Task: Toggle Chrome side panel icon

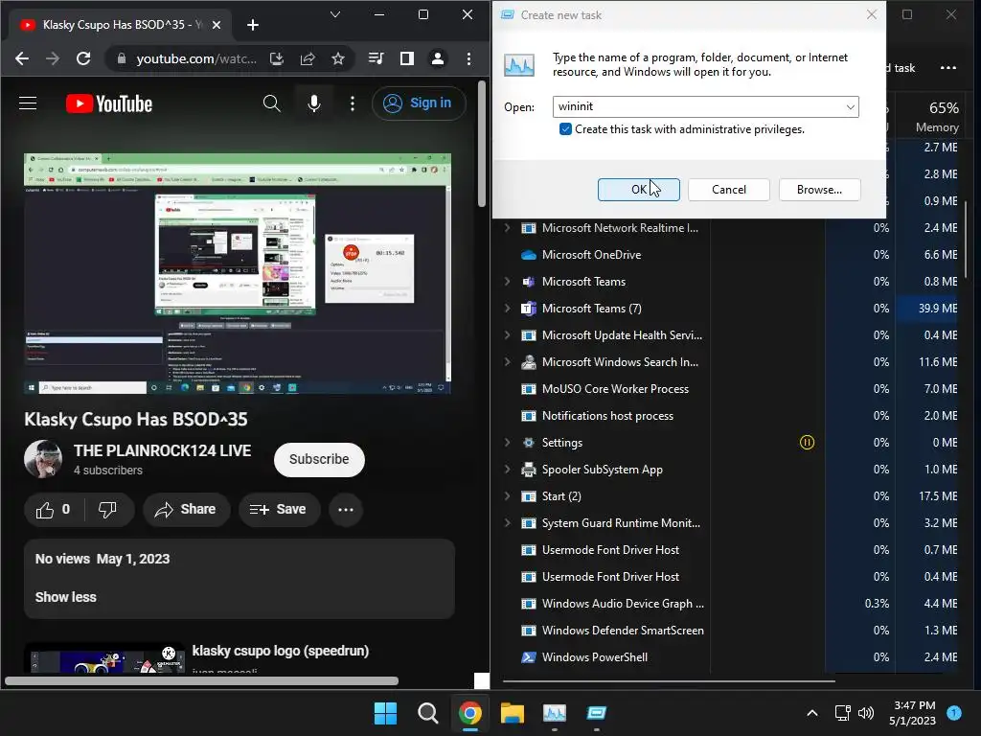Action: [406, 58]
